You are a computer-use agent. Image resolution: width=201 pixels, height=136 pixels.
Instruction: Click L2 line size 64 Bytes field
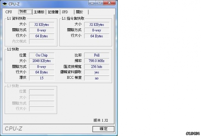coord(42,72)
